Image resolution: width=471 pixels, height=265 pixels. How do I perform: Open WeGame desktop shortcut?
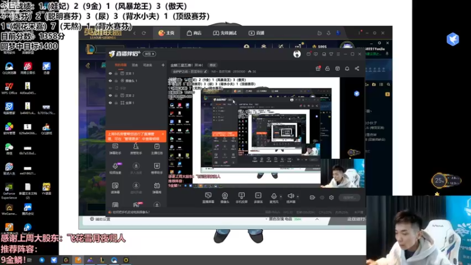pos(9,210)
